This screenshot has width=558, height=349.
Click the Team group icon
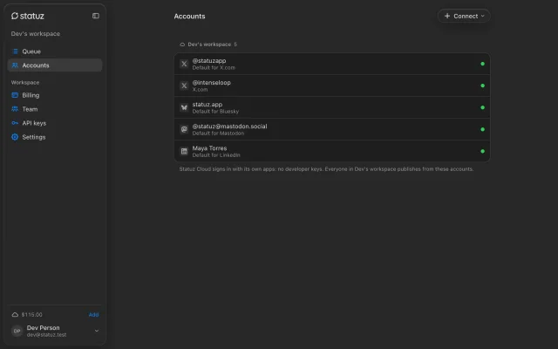point(15,109)
